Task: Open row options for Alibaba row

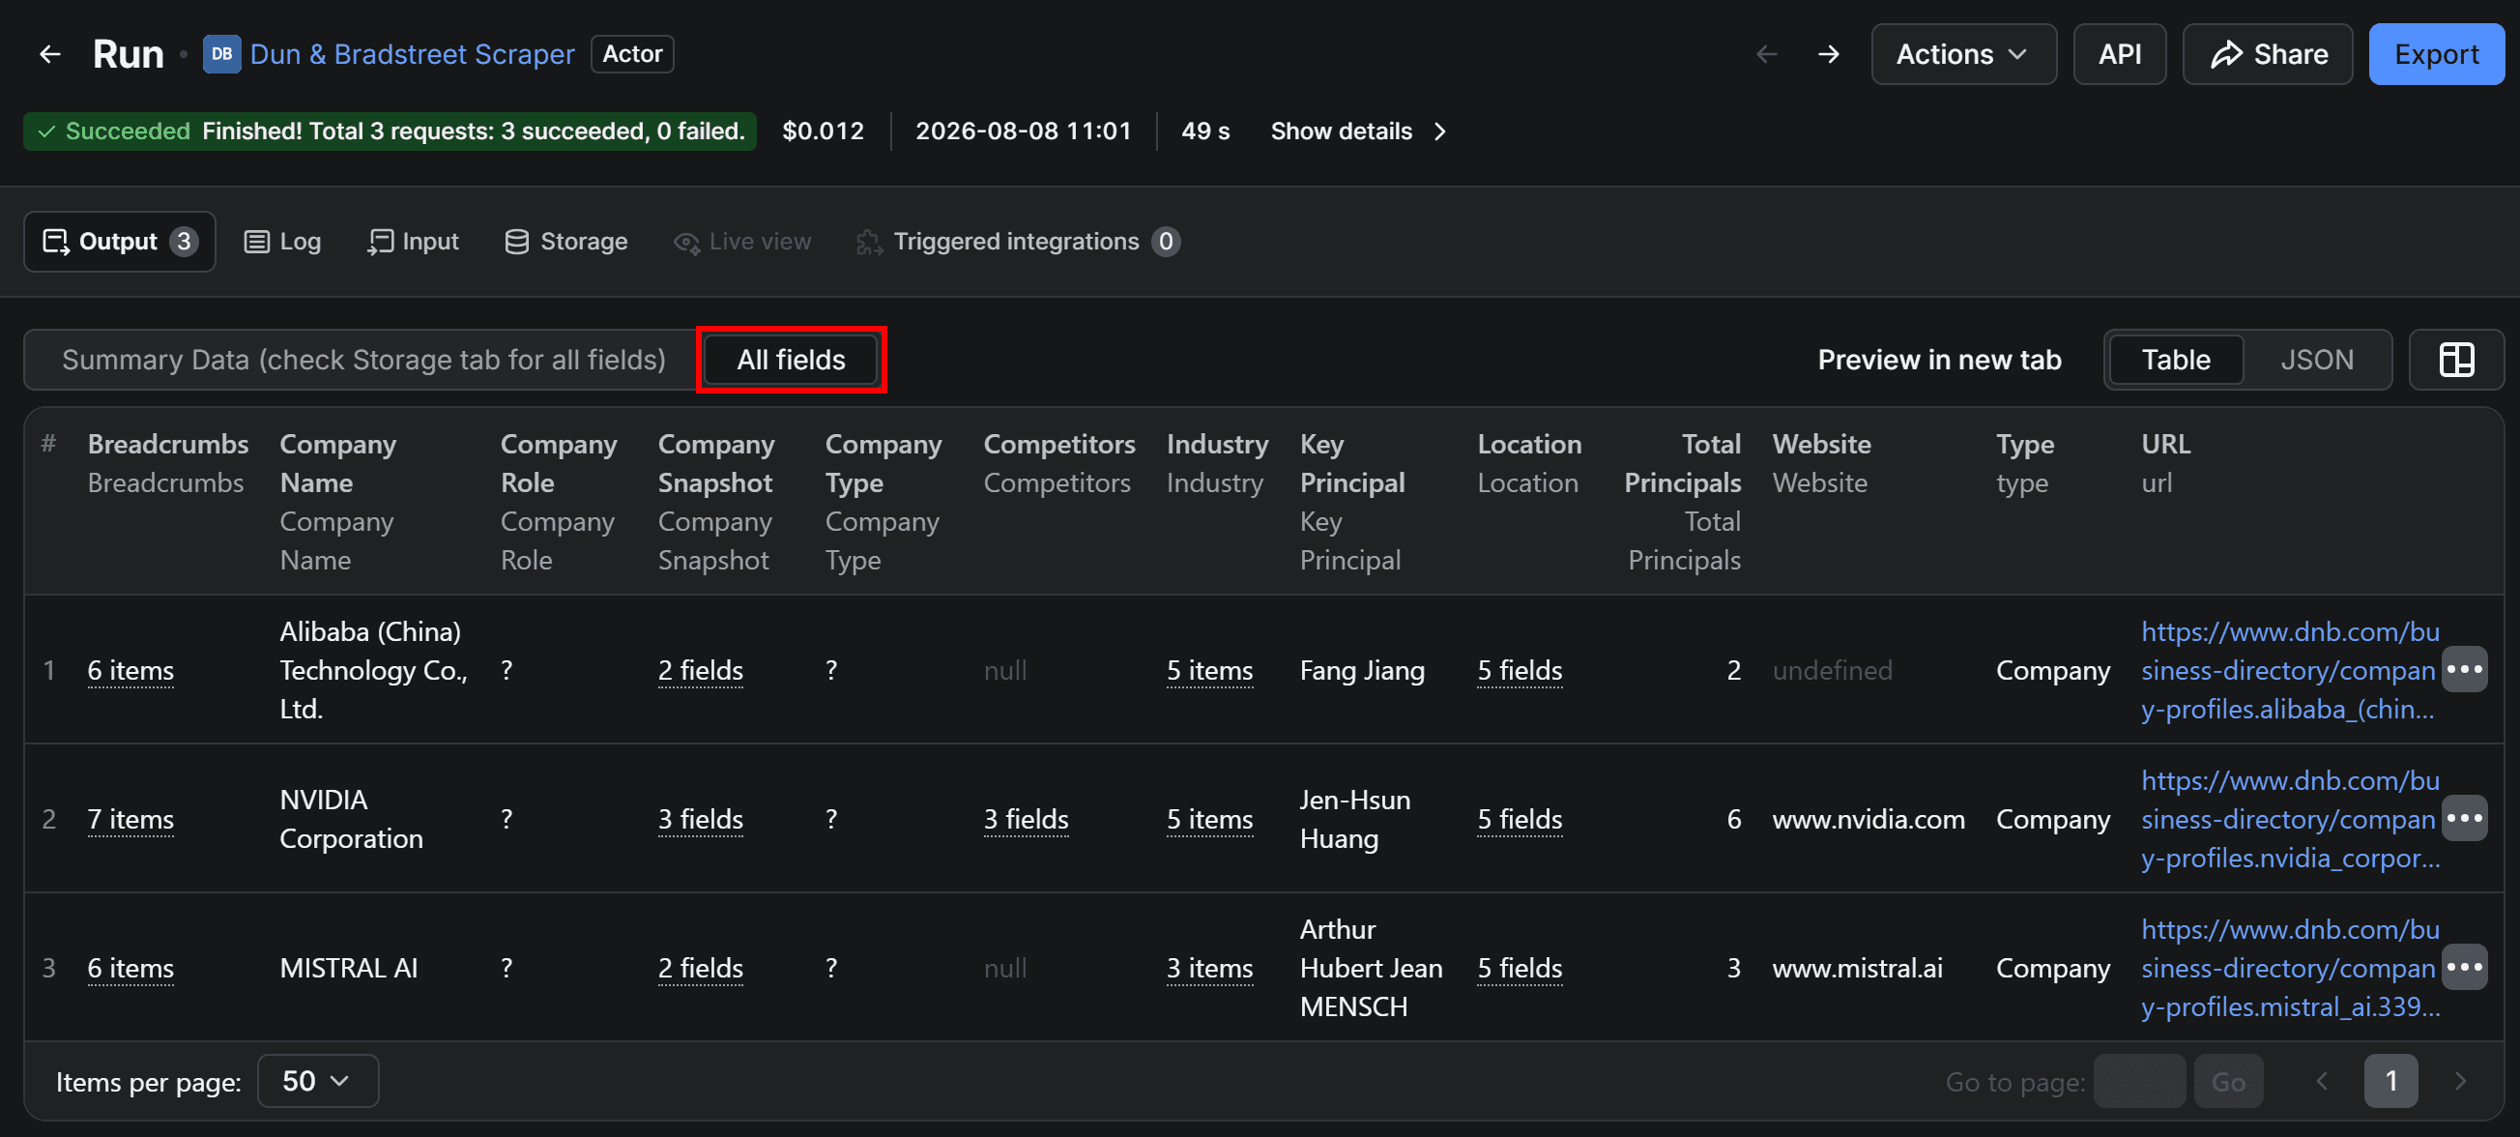Action: 2464,670
